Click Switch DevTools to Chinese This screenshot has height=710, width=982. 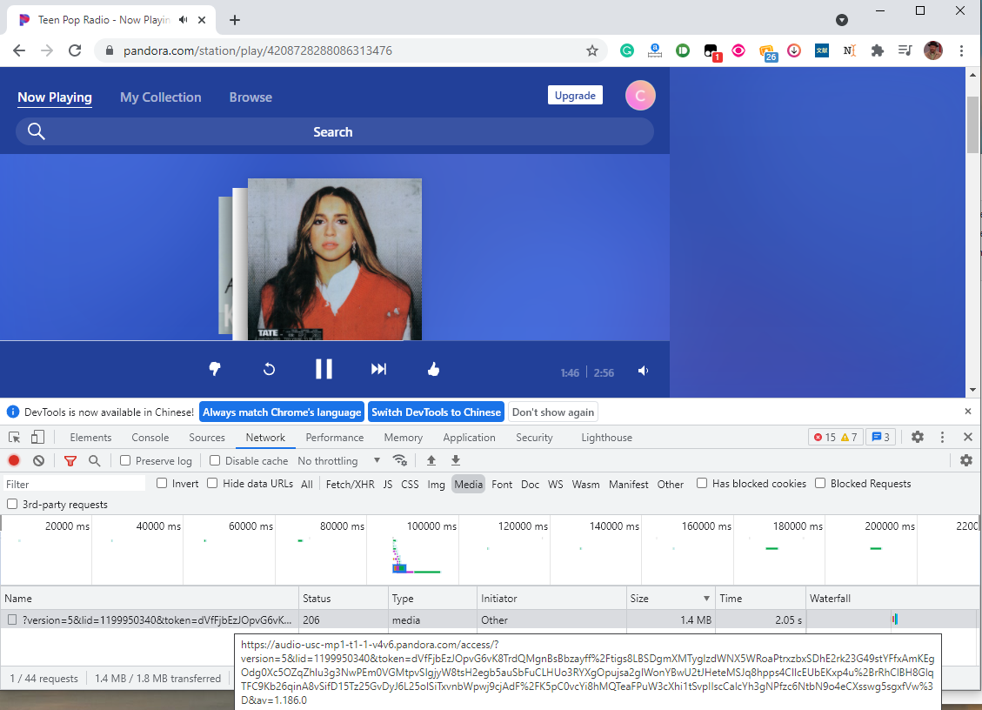[436, 412]
